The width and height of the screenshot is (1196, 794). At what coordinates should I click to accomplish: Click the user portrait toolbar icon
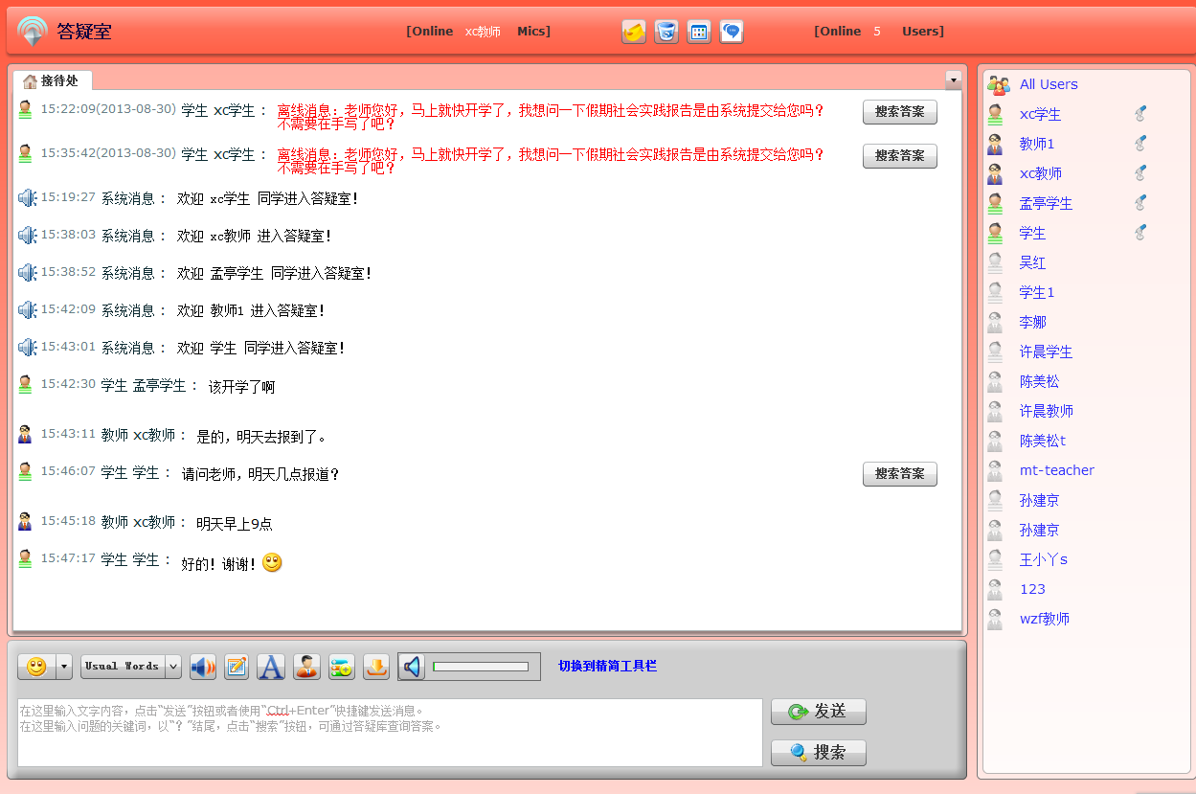coord(306,667)
